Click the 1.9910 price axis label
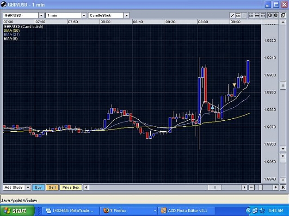289x216 pixels. [270, 58]
